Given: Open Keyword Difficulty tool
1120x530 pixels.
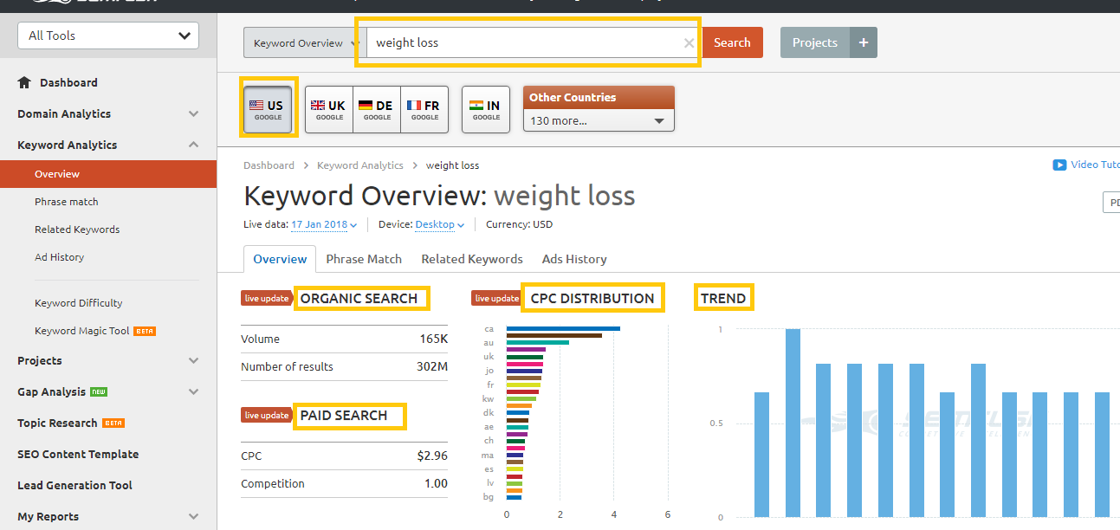Looking at the screenshot, I should tap(79, 303).
